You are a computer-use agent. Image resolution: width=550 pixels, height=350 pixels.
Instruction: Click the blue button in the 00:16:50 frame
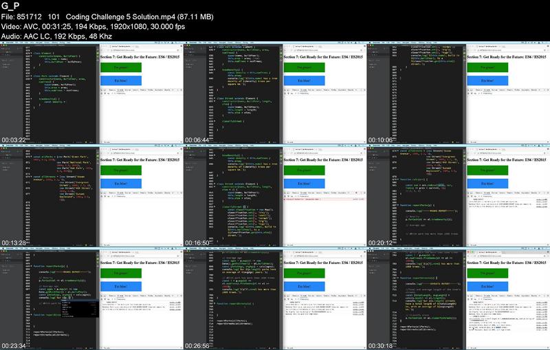(304, 184)
